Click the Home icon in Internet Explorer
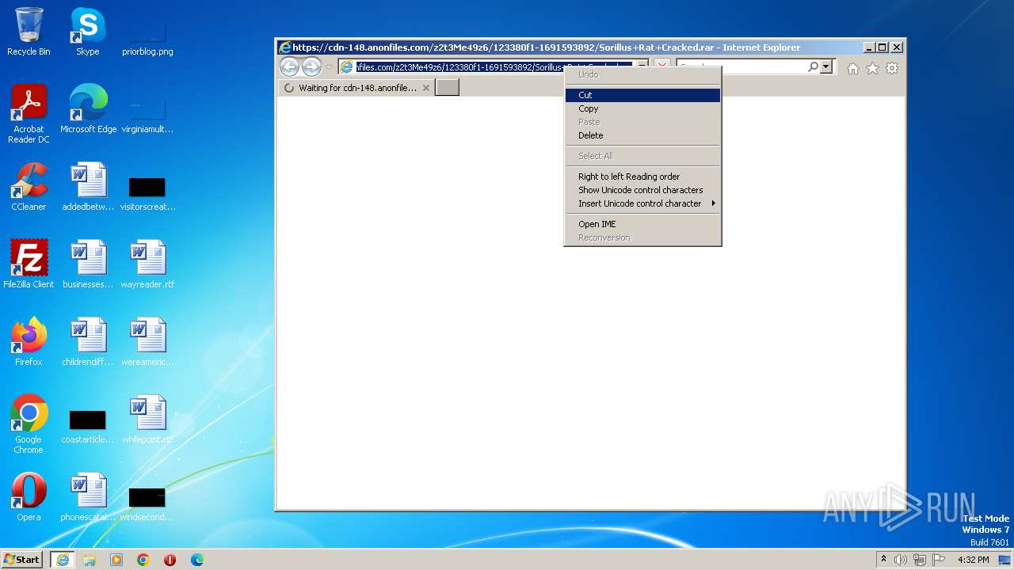Screen dimensions: 1014x570 point(853,68)
